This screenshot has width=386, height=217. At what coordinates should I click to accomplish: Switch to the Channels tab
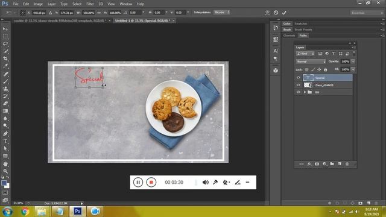tap(289, 36)
